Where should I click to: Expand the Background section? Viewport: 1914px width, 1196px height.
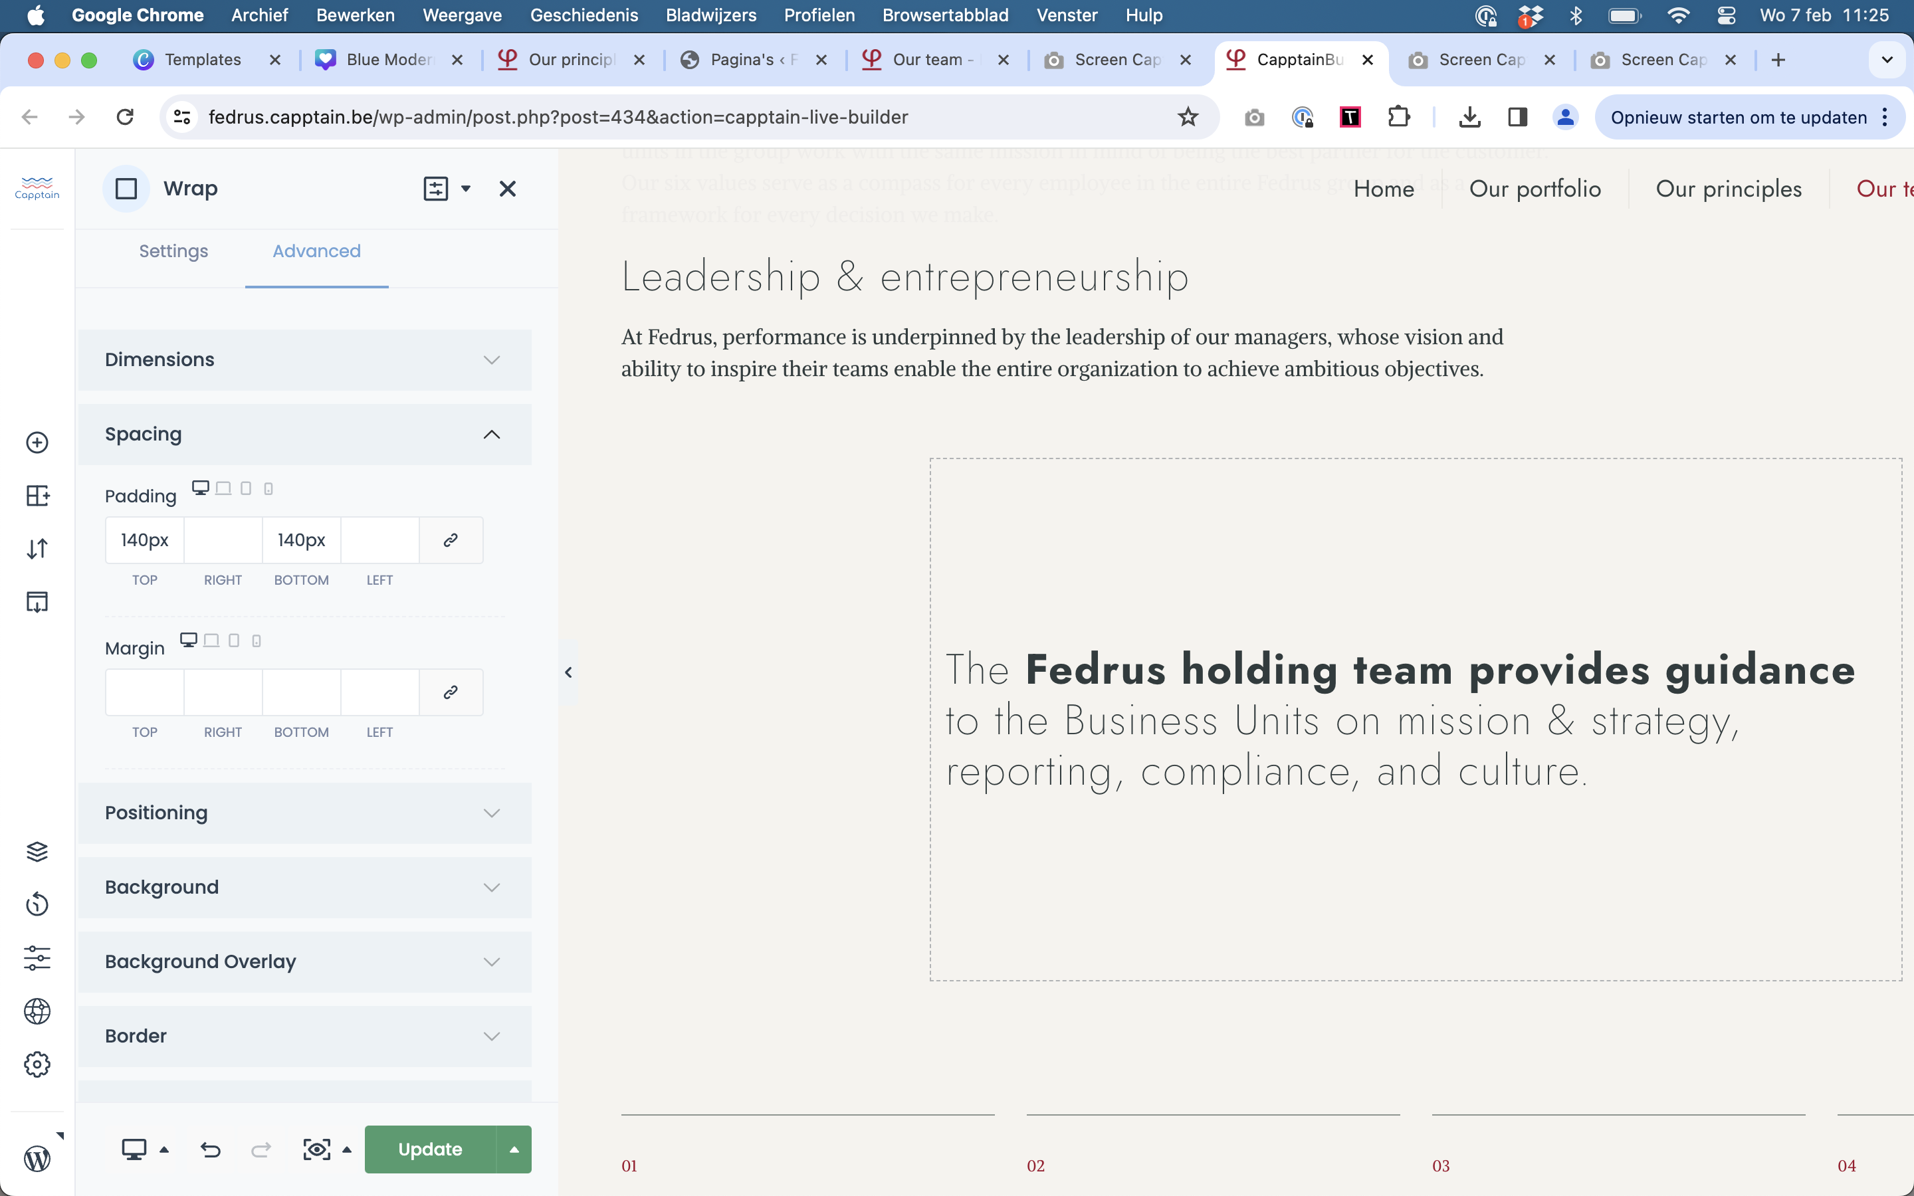pyautogui.click(x=304, y=888)
